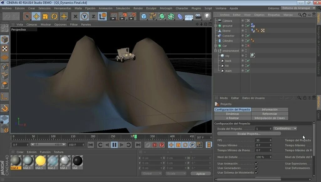Screen dimensions: 321x182
Task: Switch to Interpolación de Claves tab
Action: [270, 118]
